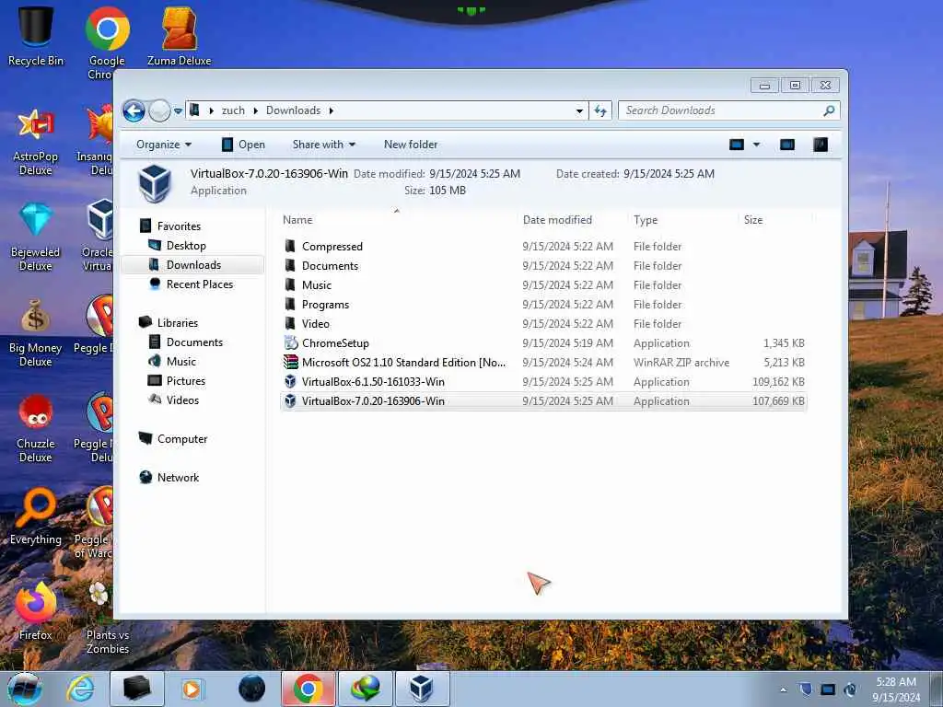Open the Chuzzle Deluxe desktop shortcut
This screenshot has height=707, width=943.
click(36, 429)
